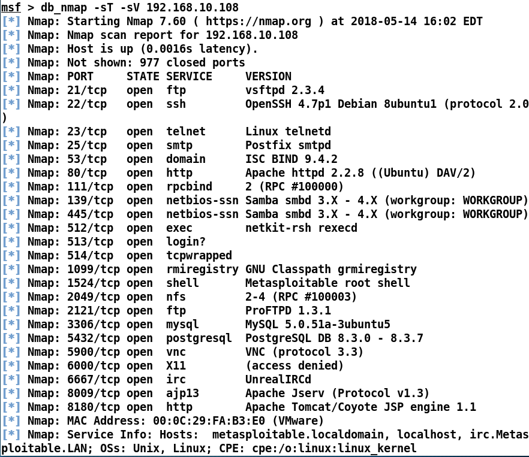Click the ISC BIND 9.4.2 text
Screen dimensions: 529x457
coord(291,159)
